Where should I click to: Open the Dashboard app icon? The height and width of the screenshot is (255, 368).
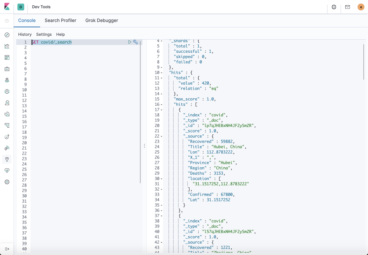[7, 57]
